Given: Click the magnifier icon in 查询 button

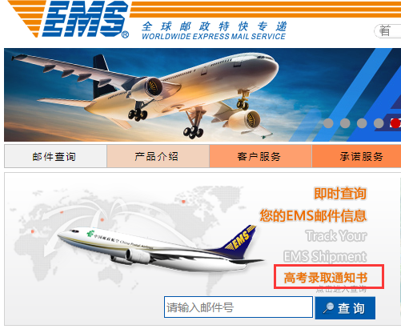Looking at the screenshot, I should (328, 308).
